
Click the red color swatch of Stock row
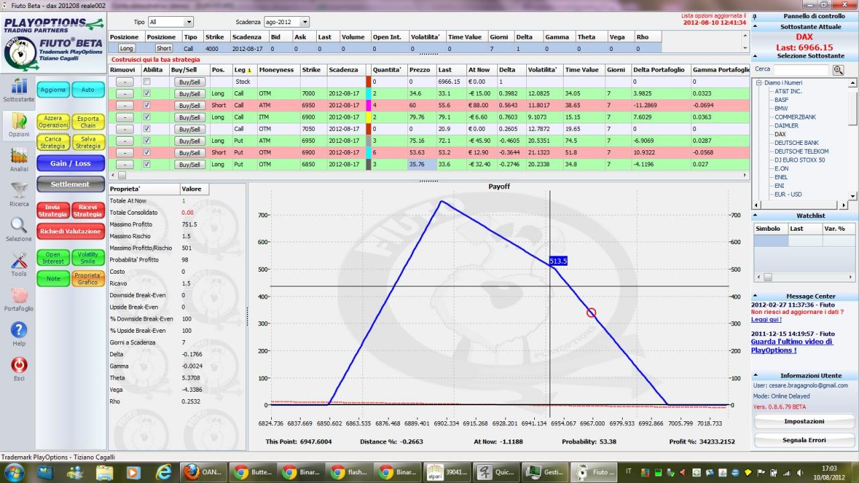[368, 81]
